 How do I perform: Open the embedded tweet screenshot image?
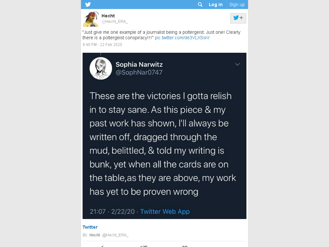point(164,136)
